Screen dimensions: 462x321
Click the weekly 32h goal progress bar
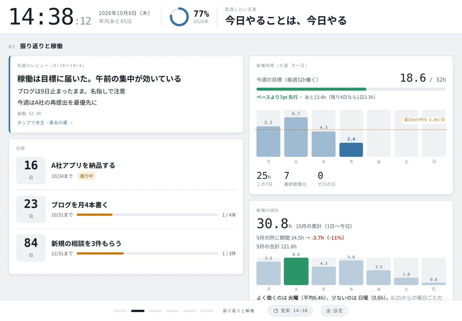click(x=351, y=89)
